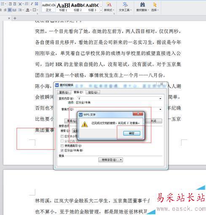Viewport: 206px width, 215px height.
Task: Switch to the 查找 tab in Find and Replace
Action: (x=64, y=92)
